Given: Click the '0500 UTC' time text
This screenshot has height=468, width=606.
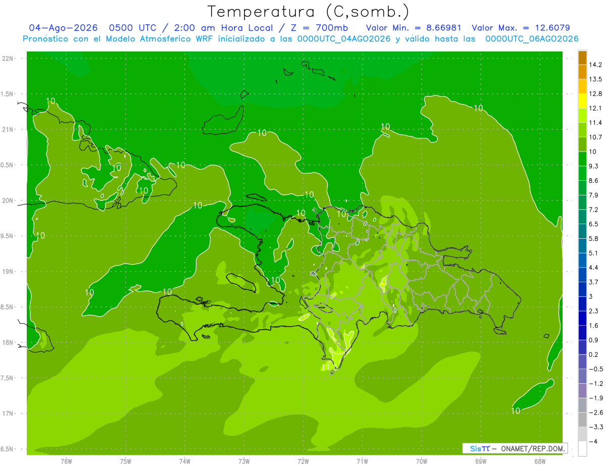Looking at the screenshot, I should tap(134, 28).
